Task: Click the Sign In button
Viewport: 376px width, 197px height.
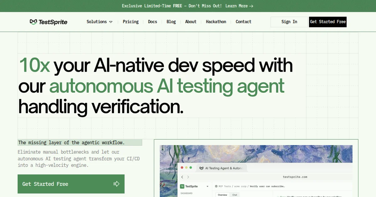Action: click(x=289, y=22)
